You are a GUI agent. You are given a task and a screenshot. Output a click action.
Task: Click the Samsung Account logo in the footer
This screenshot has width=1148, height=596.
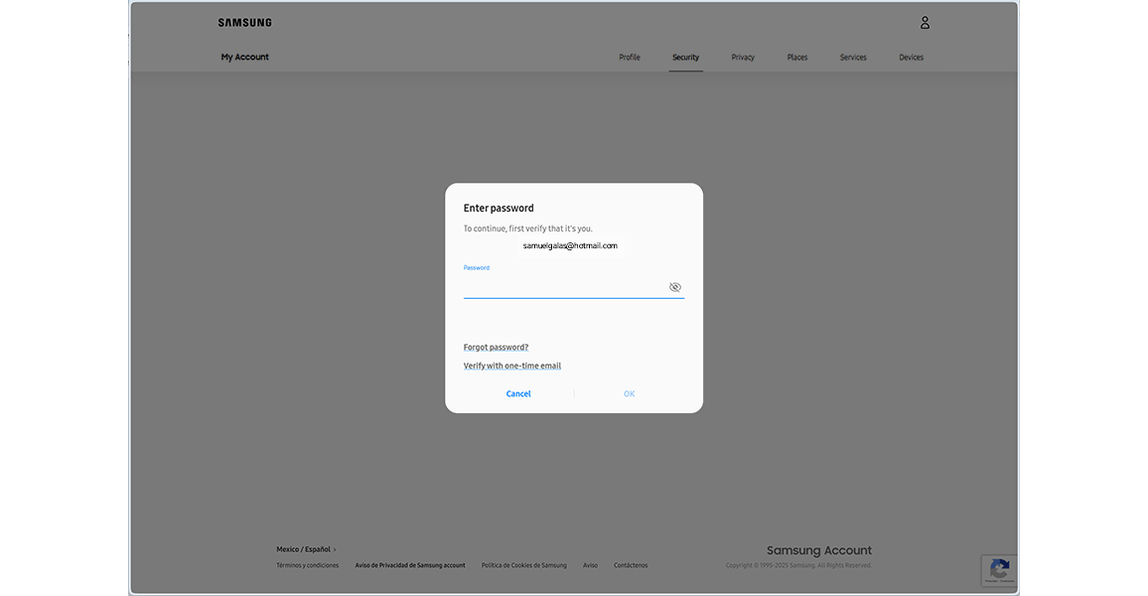point(818,549)
